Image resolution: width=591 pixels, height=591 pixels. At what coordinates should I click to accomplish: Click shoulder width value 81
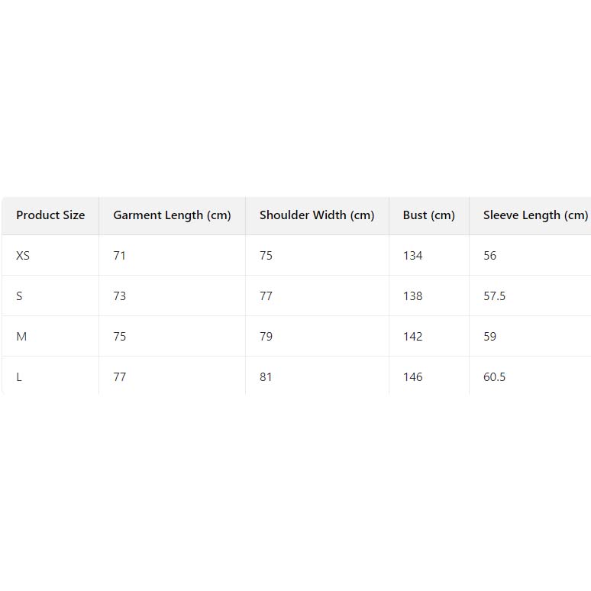(x=266, y=377)
